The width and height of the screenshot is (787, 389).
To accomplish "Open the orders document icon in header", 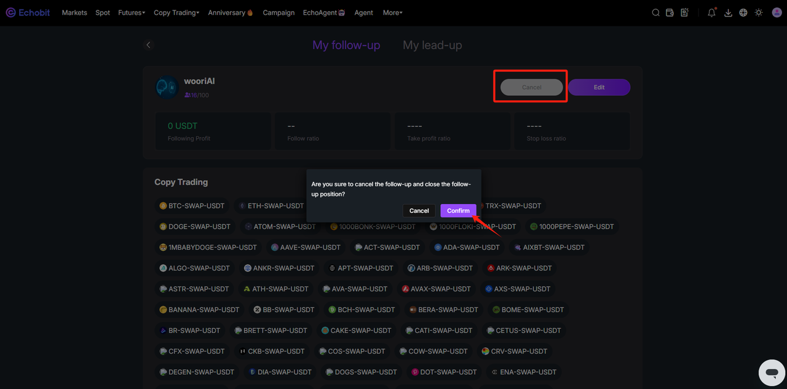I will point(685,12).
